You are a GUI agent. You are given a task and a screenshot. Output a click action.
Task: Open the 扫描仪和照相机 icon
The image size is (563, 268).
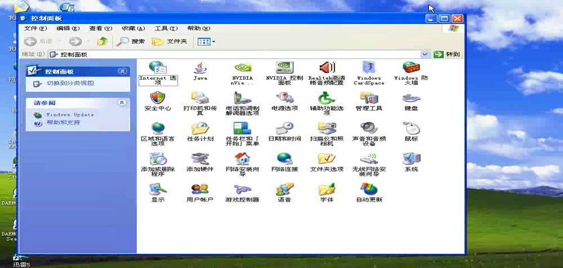pos(327,128)
